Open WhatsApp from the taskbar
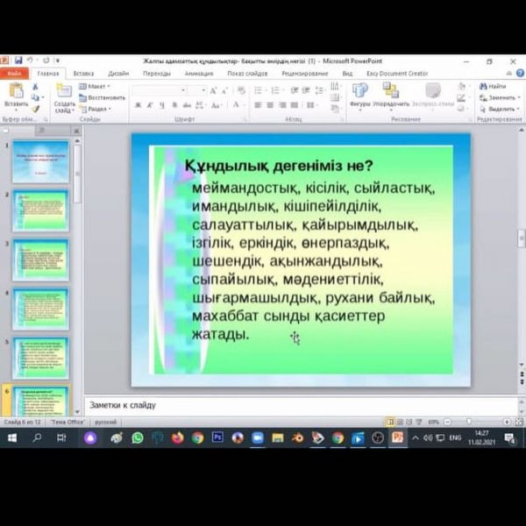 138,437
